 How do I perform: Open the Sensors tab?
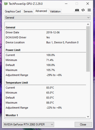tap(28, 11)
